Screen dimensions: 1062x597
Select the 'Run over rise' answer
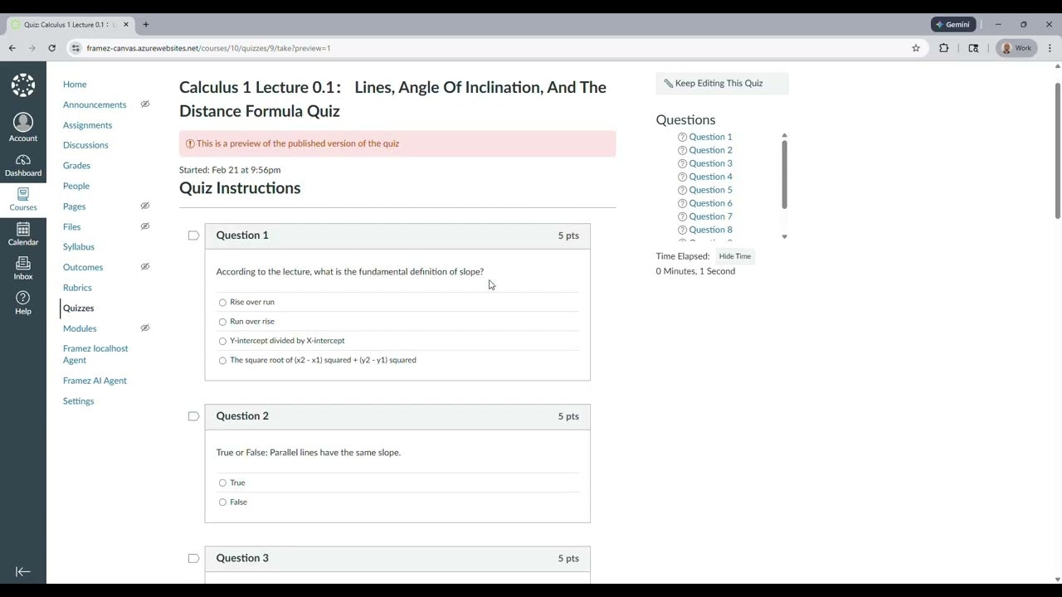(222, 322)
